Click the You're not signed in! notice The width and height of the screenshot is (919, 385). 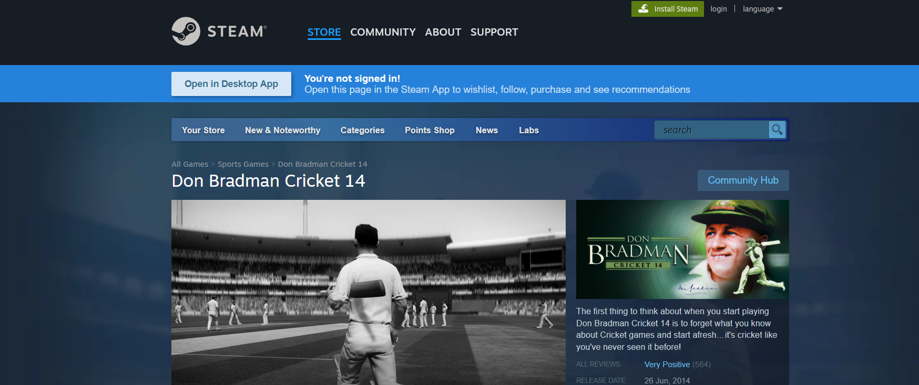click(352, 78)
